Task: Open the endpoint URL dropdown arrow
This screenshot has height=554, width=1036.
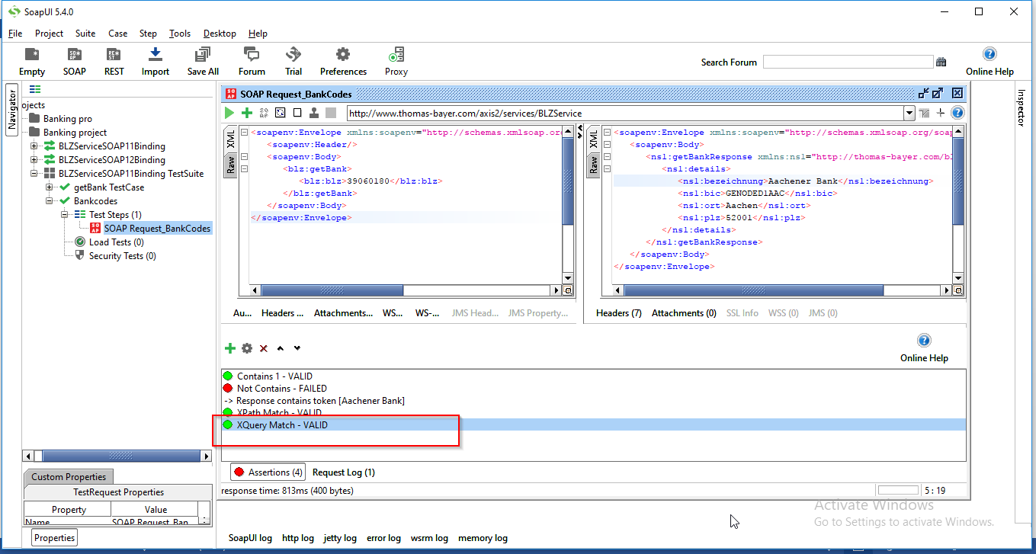Action: [x=909, y=114]
